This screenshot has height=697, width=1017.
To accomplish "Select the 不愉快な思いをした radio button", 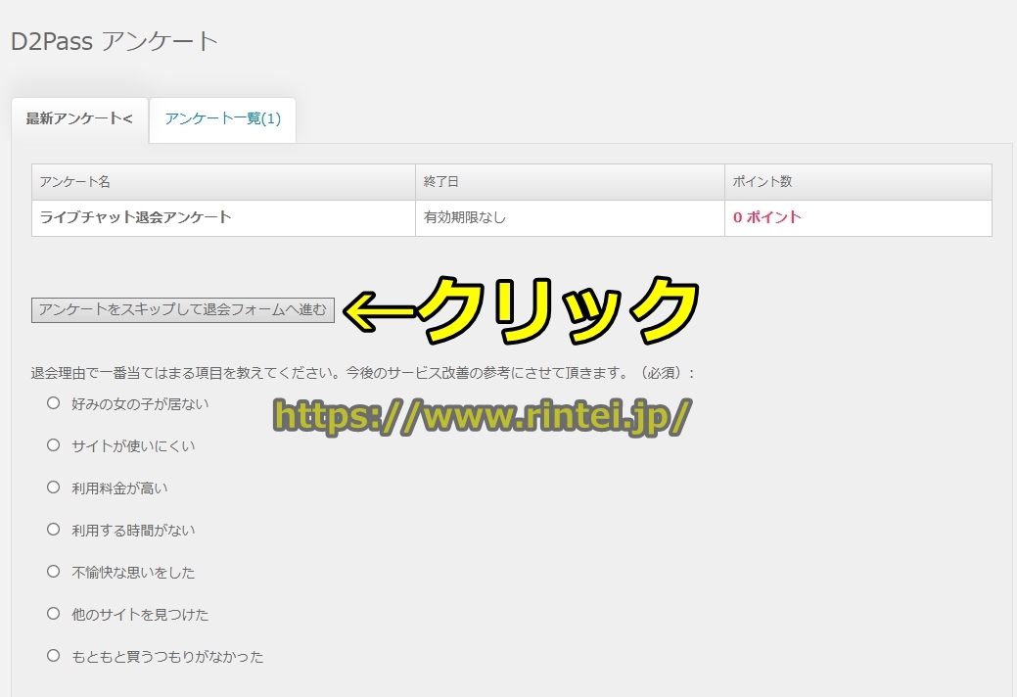I will (x=54, y=571).
